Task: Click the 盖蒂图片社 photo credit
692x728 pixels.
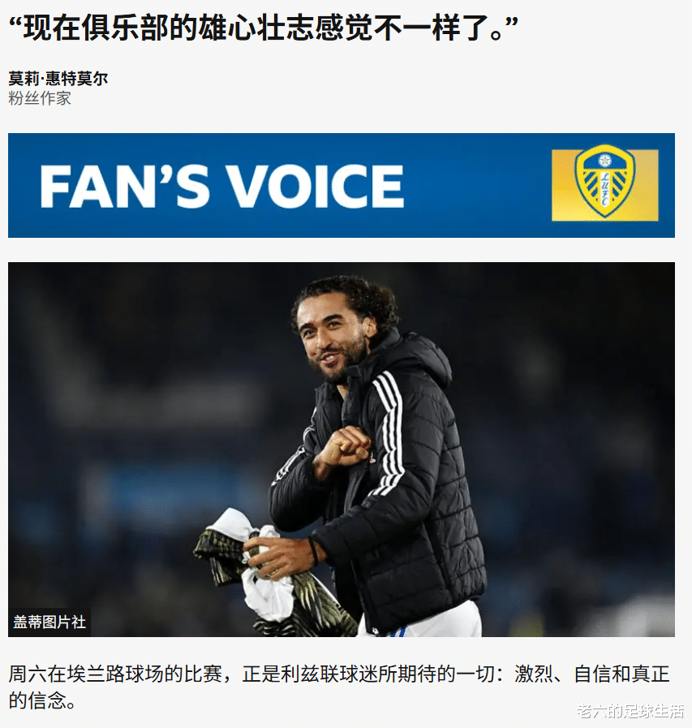Action: coord(49,622)
